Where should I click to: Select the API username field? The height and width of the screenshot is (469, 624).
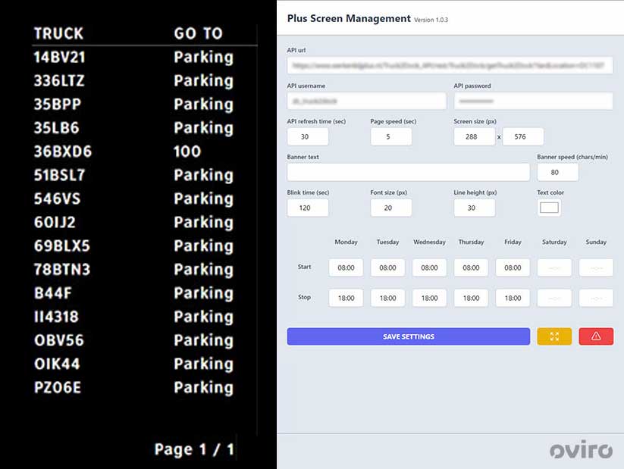tap(366, 101)
